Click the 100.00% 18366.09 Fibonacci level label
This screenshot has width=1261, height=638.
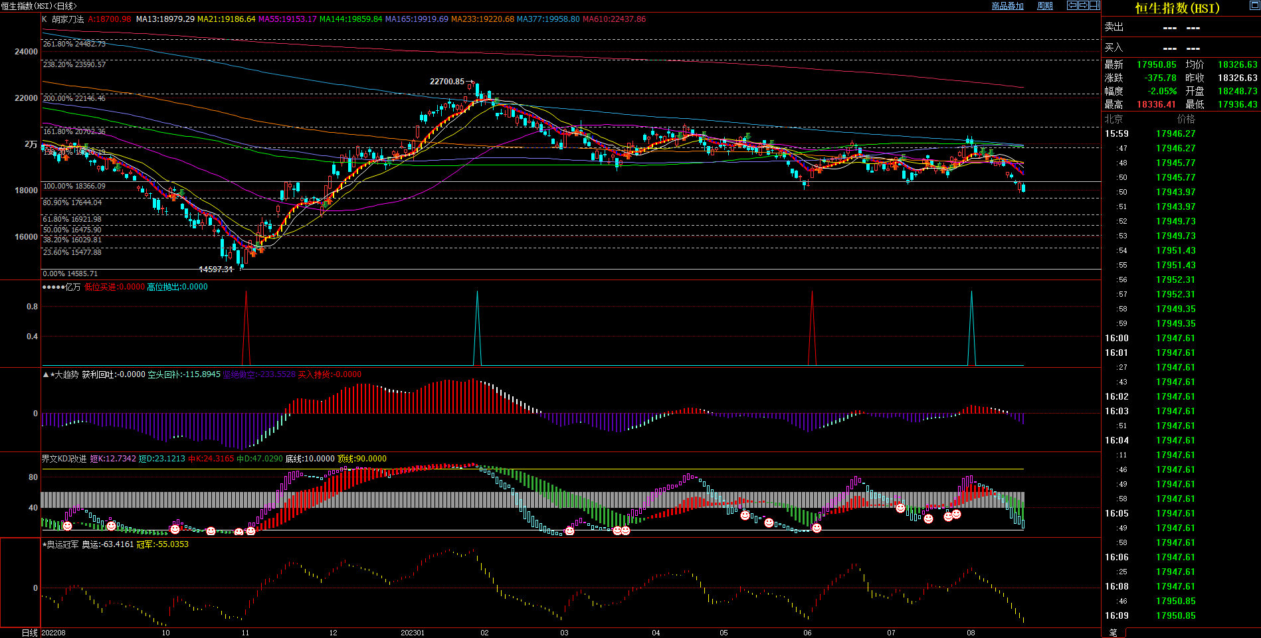coord(74,187)
